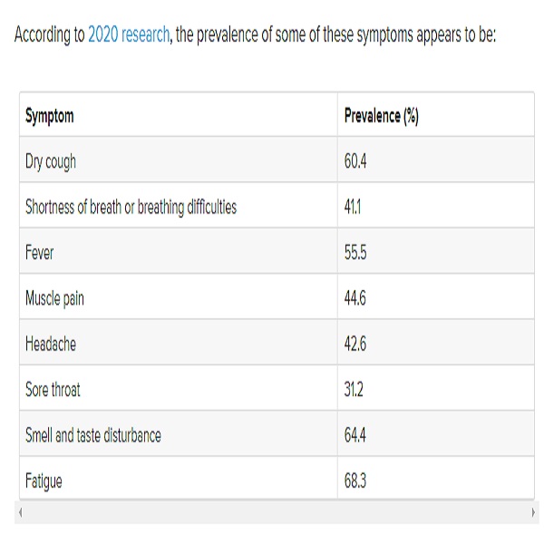Click the 60.4 prevalence value

[x=355, y=161]
